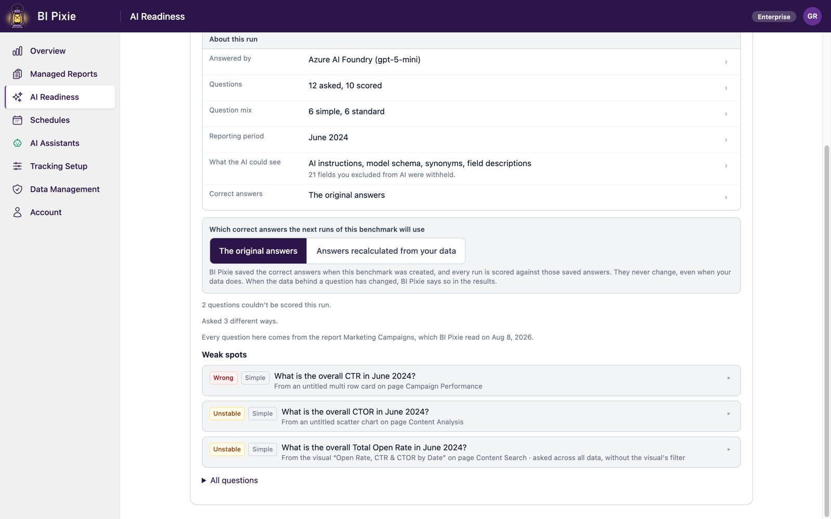Click the AI Readiness sparkle icon
The width and height of the screenshot is (831, 519).
coord(18,97)
